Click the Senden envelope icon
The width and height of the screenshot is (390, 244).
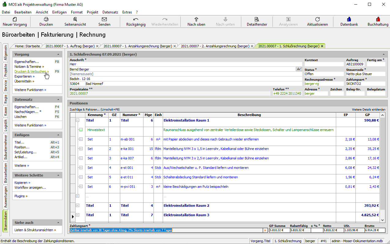(104, 19)
